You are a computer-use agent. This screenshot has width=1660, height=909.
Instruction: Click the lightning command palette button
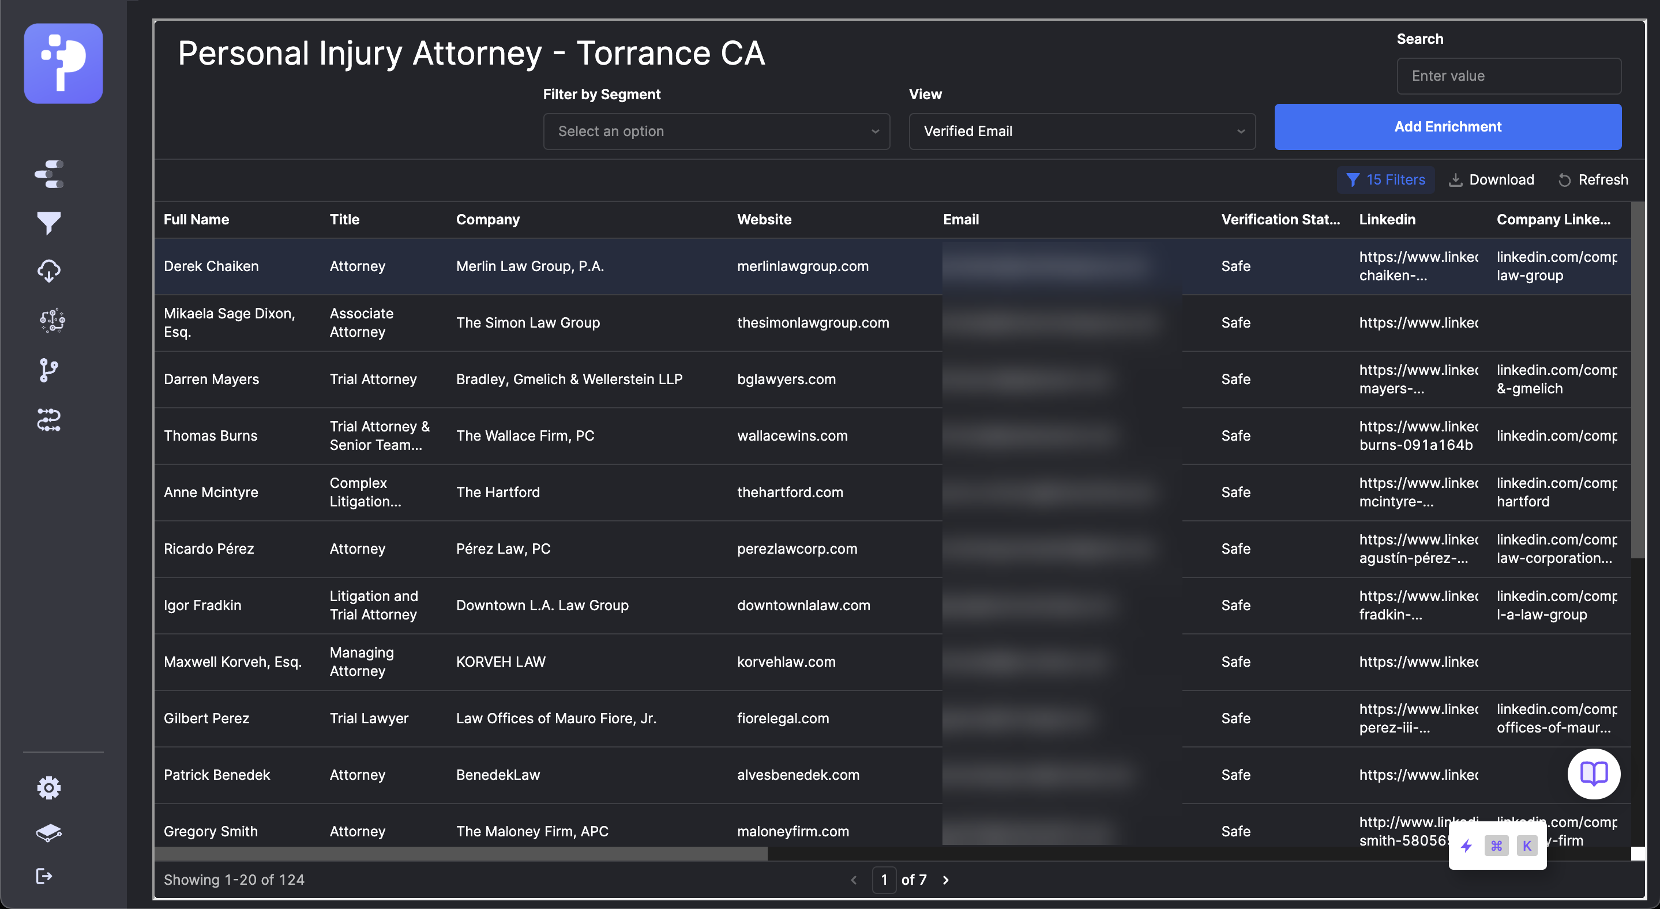click(x=1467, y=845)
